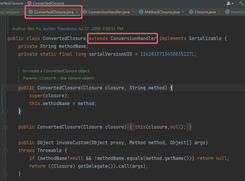Click method.getName() call
245x181 pixels.
coord(167,158)
